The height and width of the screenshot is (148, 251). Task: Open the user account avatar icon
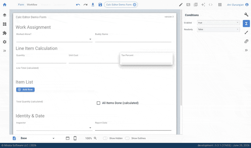pos(247,5)
